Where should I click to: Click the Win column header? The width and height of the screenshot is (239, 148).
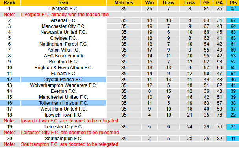click(150, 3)
